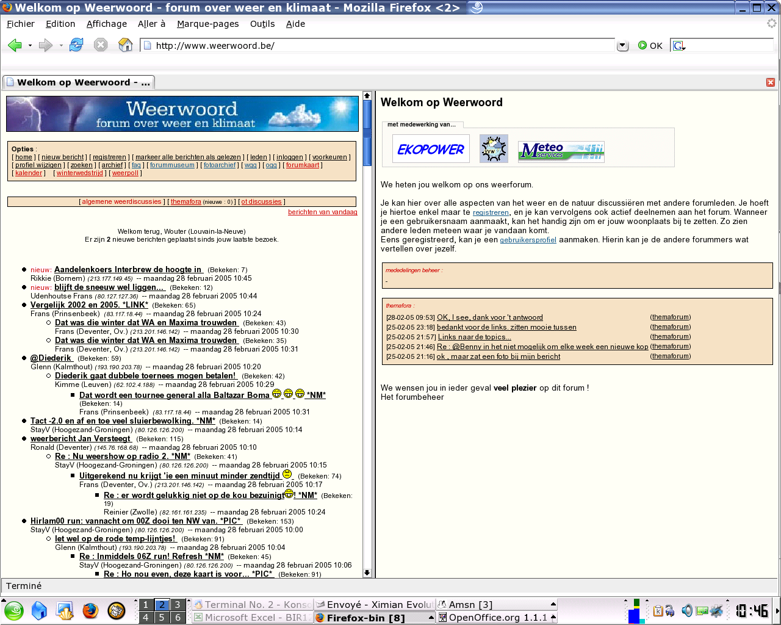Click the URL address field

378,46
